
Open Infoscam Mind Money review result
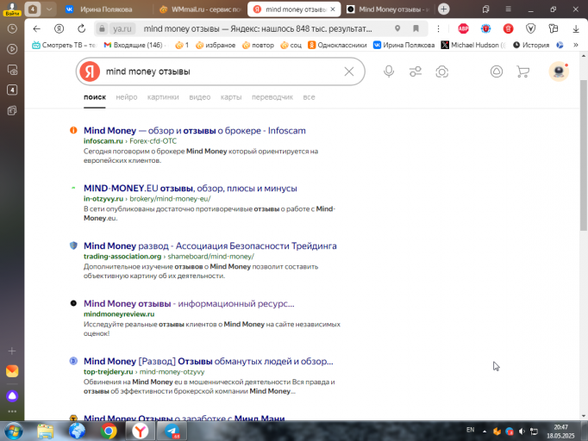tap(195, 130)
